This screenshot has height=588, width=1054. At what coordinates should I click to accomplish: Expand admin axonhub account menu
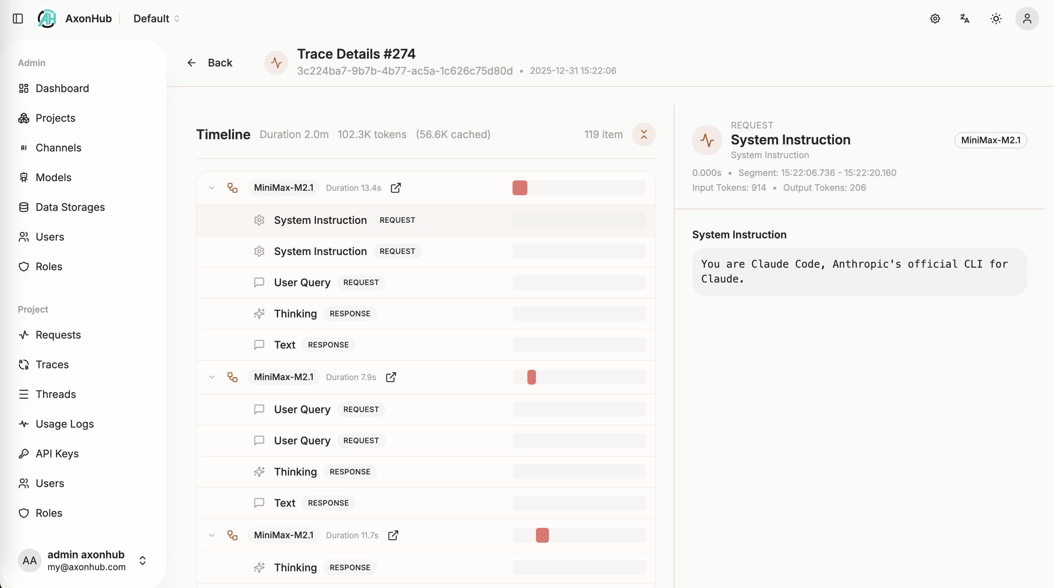tap(142, 560)
